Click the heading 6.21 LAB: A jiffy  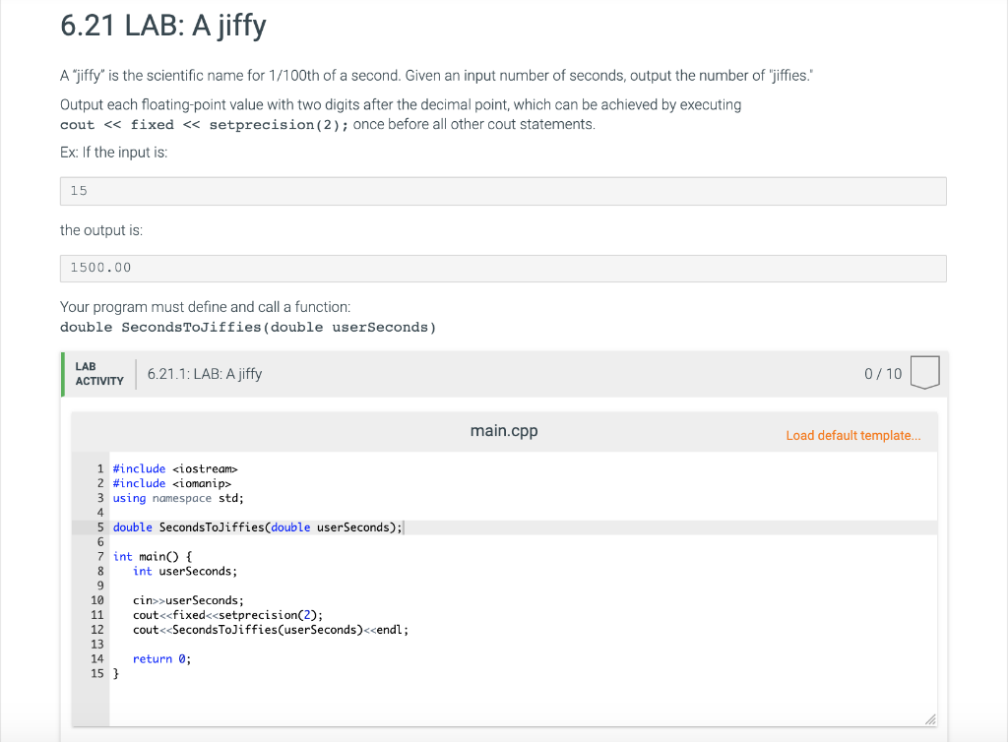pyautogui.click(x=163, y=26)
